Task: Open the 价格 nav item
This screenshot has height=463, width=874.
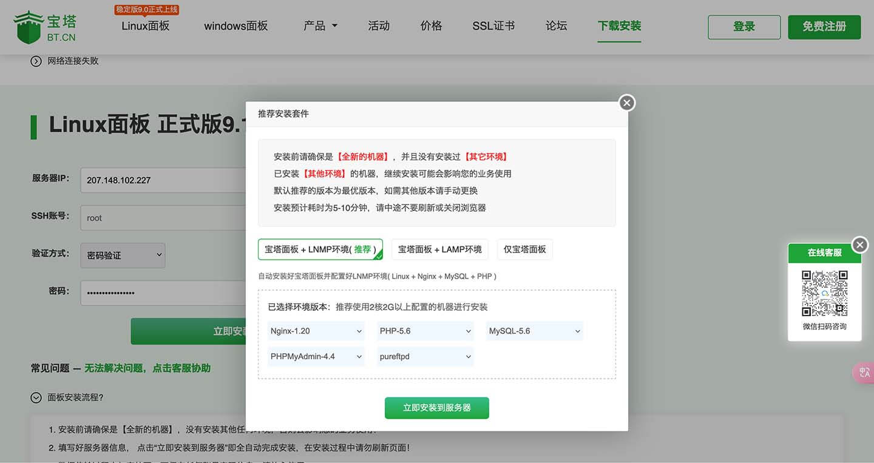Action: point(432,26)
